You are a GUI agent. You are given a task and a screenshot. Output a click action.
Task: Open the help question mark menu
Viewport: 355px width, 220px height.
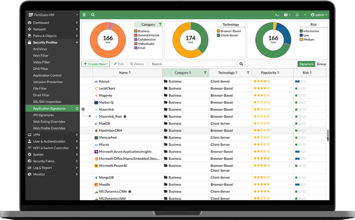click(287, 15)
